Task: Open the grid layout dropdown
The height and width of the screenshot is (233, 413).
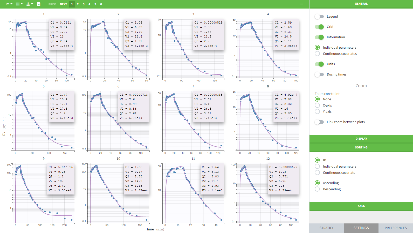Action: point(19,4)
